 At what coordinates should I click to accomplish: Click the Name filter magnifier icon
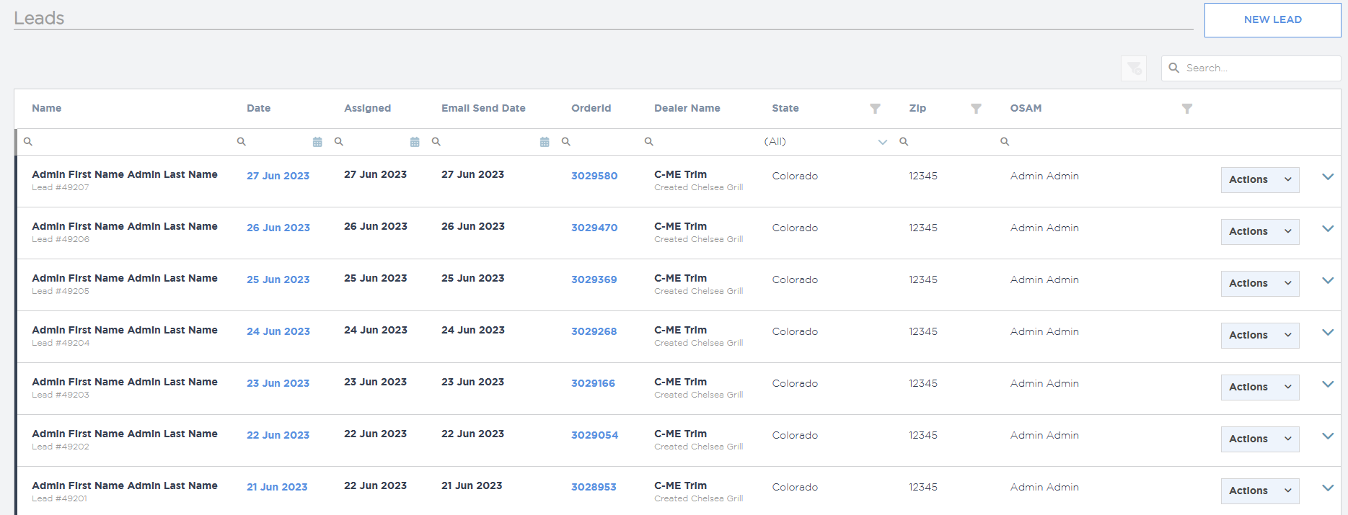click(28, 142)
